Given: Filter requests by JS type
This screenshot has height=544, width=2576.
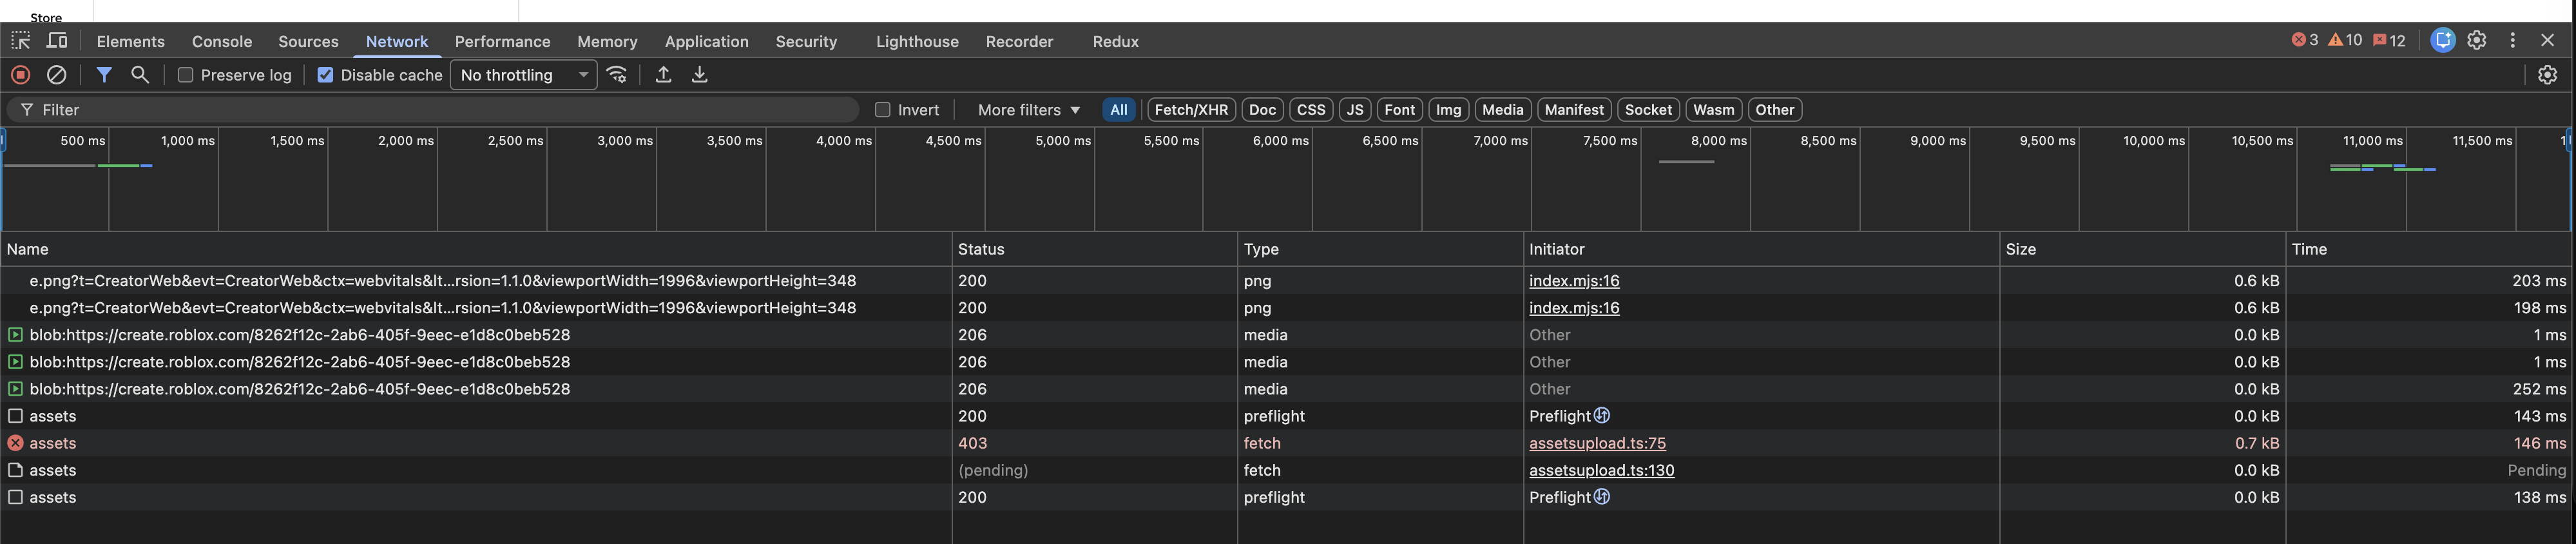Looking at the screenshot, I should (1355, 110).
